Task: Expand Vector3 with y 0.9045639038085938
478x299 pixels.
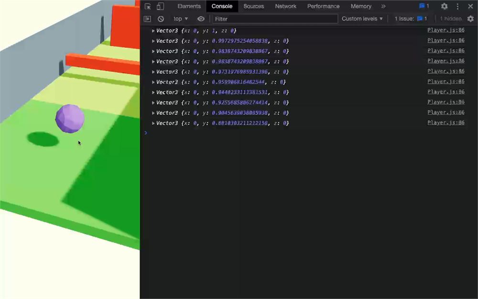Action: [x=153, y=113]
